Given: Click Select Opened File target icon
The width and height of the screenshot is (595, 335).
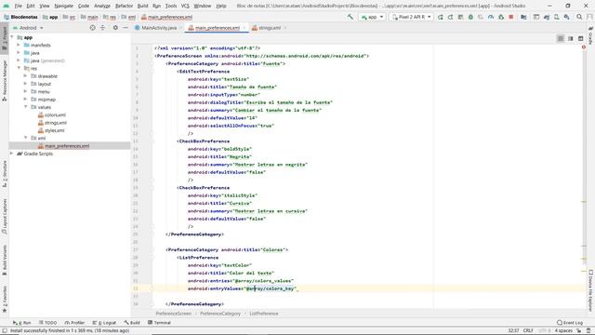Looking at the screenshot, I should coord(92,28).
